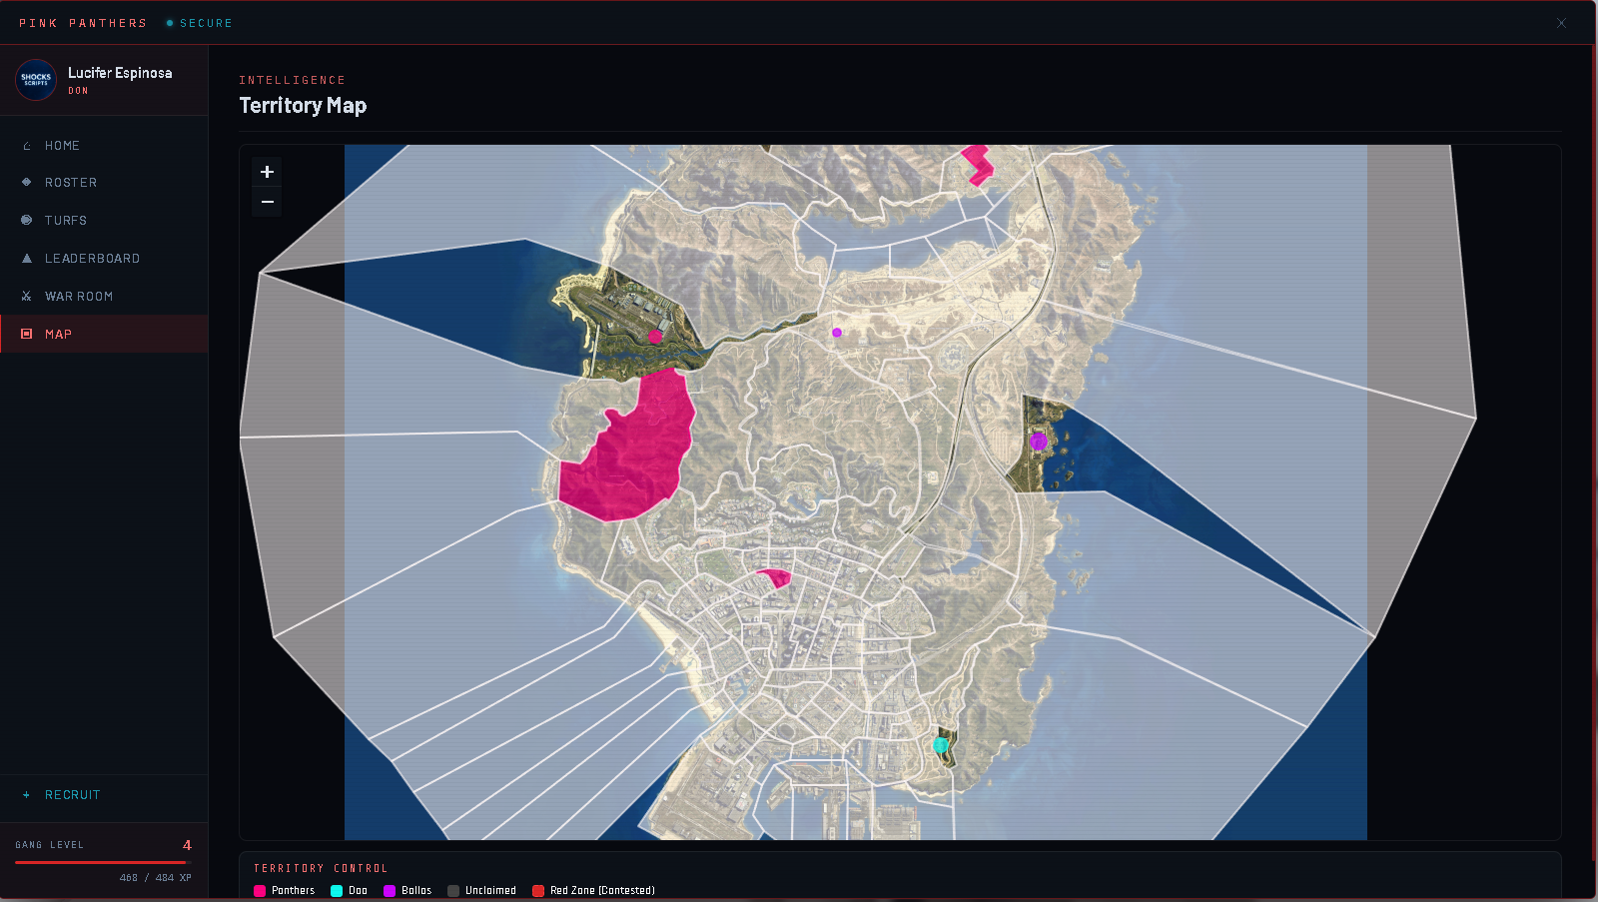Click the Home icon in sidebar

coord(27,146)
